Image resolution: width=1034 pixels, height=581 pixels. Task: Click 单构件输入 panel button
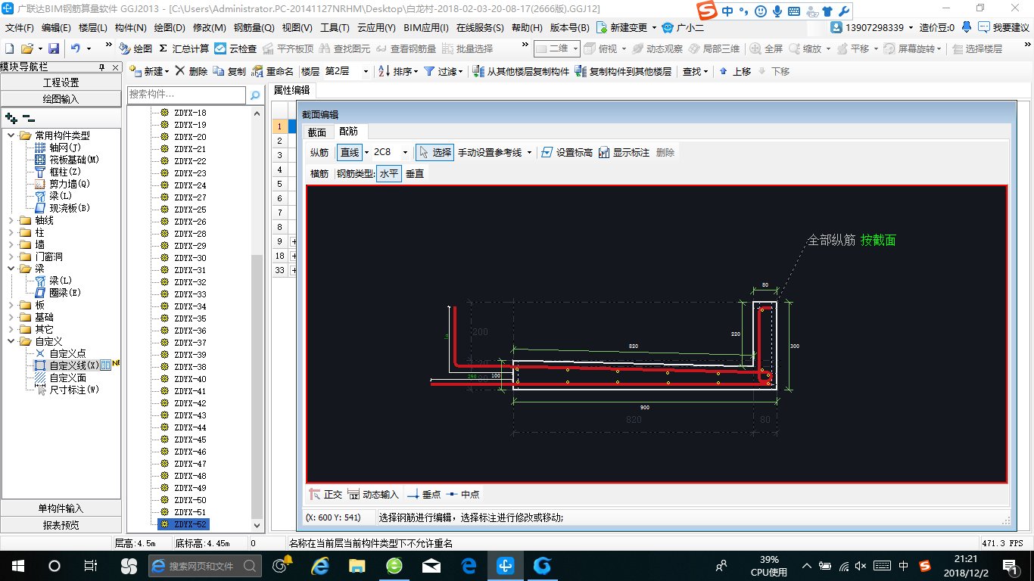[x=61, y=508]
